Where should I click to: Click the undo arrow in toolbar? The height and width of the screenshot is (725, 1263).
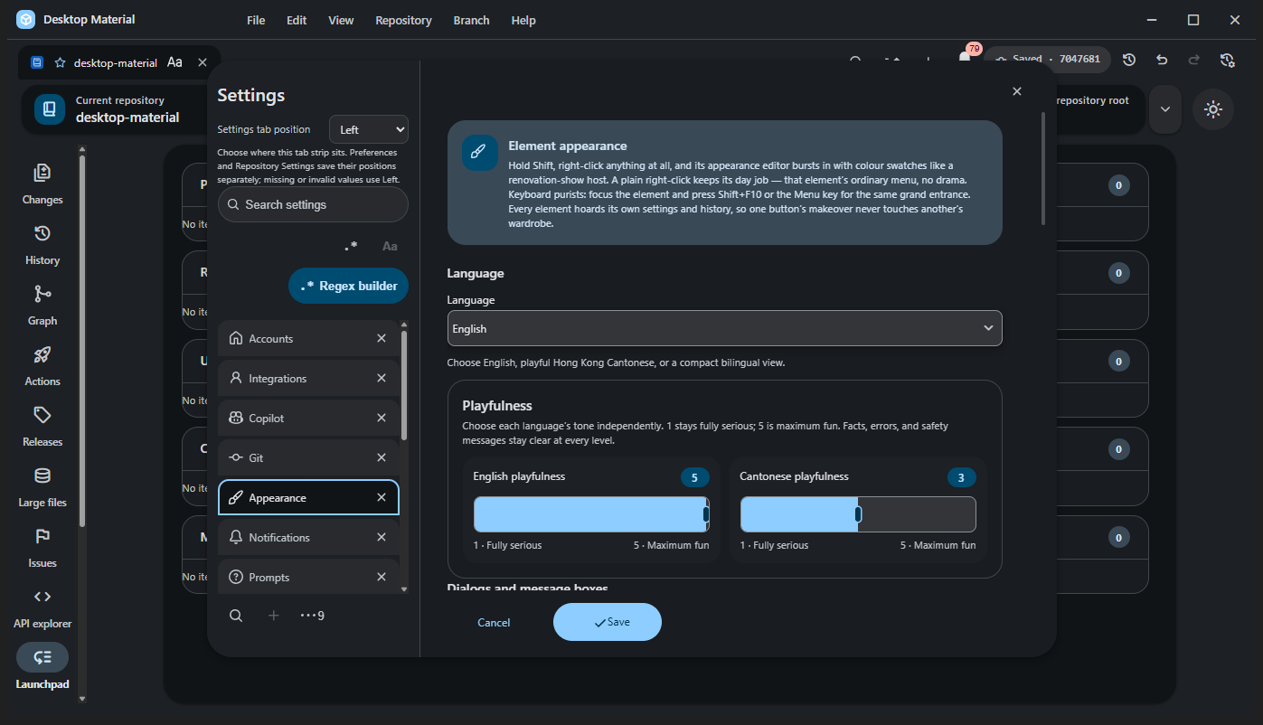[1162, 60]
